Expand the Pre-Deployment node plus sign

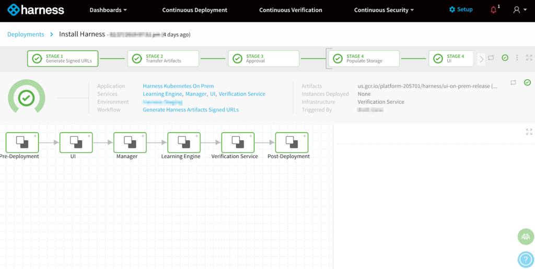click(35, 136)
